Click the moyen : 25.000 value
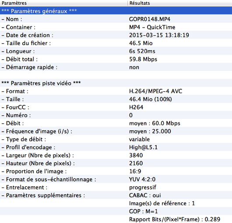Viewport: 232px width, 223px height. tap(150, 131)
